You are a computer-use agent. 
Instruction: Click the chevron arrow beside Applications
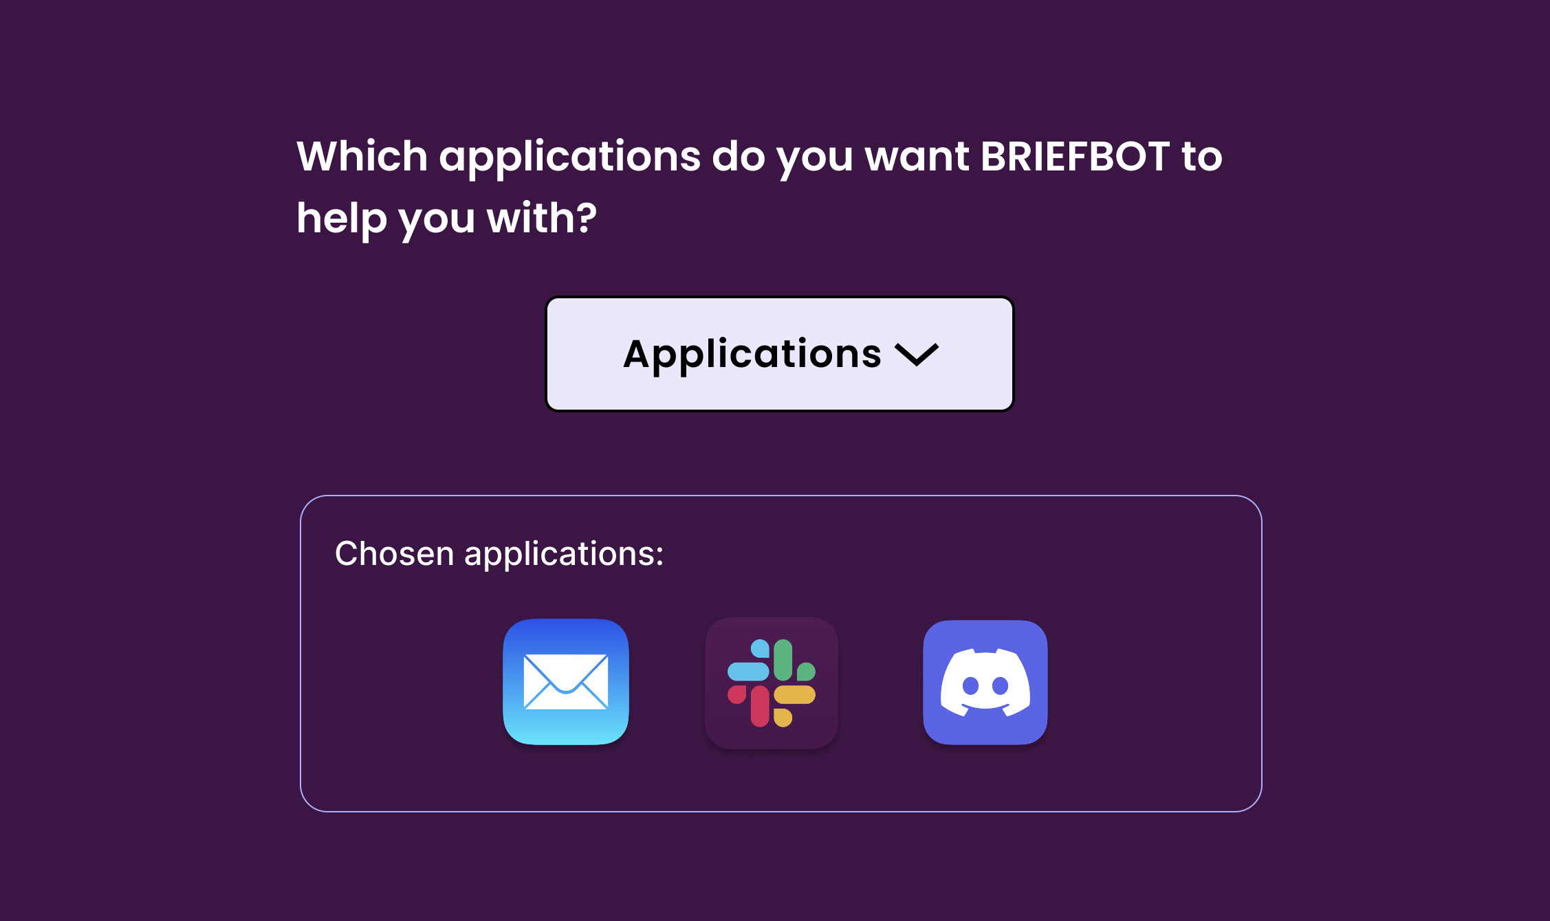pyautogui.click(x=917, y=355)
